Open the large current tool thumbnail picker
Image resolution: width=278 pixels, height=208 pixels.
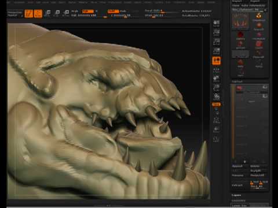(x=240, y=21)
